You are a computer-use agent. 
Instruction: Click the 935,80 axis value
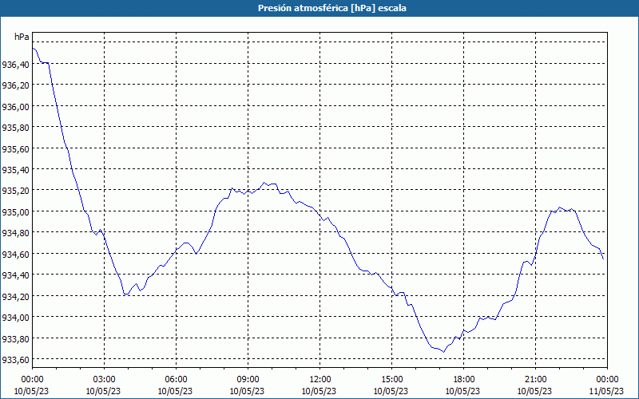pyautogui.click(x=15, y=128)
